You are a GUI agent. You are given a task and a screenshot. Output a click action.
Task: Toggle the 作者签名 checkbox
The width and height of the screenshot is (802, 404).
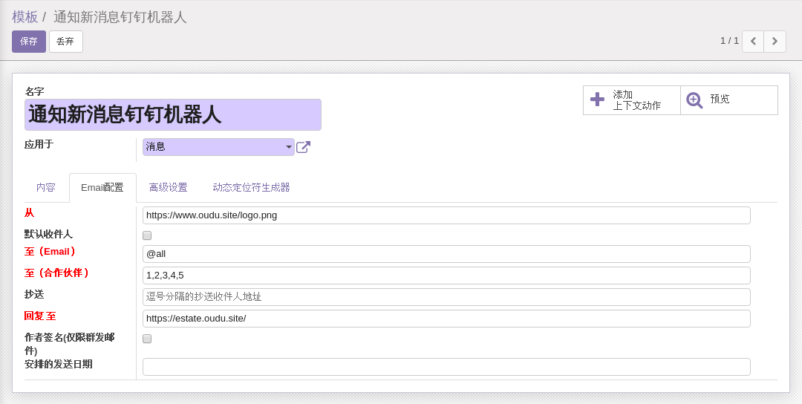pos(147,339)
